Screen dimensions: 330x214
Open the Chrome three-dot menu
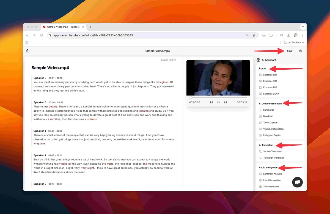(x=302, y=35)
